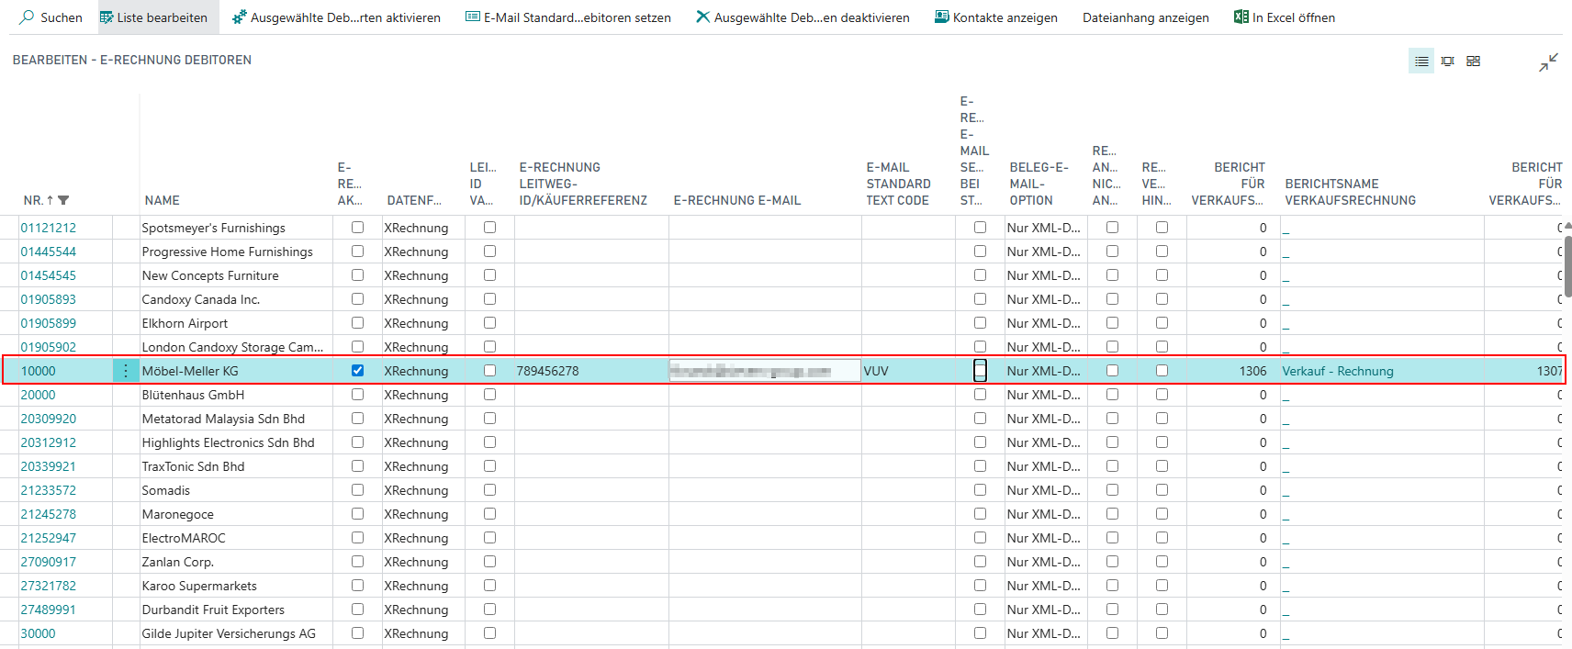1572x649 pixels.
Task: Open Liste bearbeiten mode
Action: pos(153,17)
